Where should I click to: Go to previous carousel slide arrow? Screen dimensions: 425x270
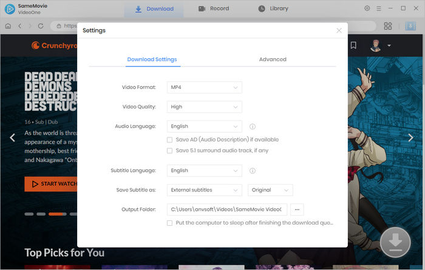click(x=12, y=137)
